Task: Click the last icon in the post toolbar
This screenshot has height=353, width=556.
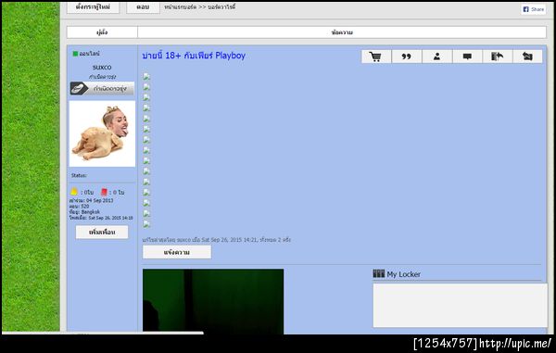Action: pos(527,56)
